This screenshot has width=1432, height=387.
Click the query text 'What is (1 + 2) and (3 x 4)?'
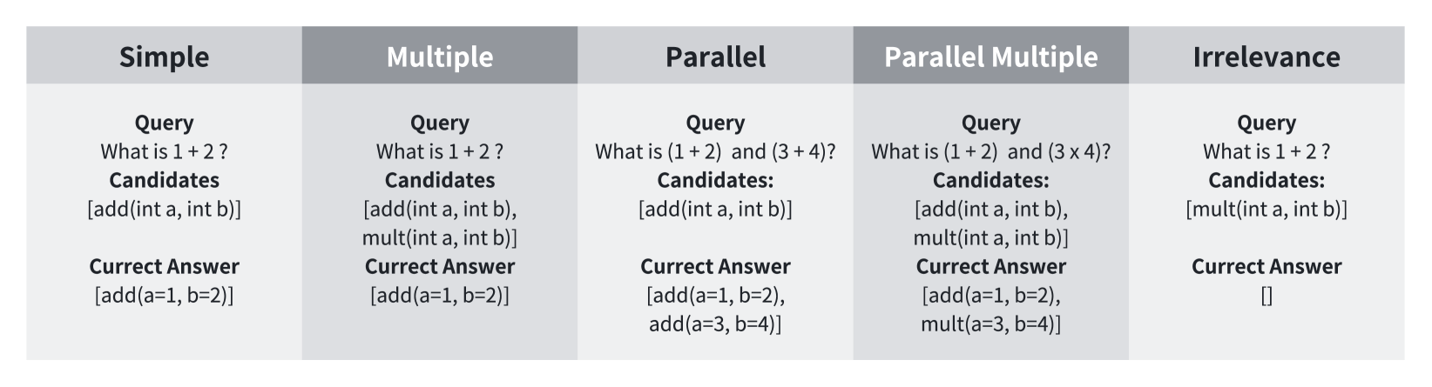[990, 151]
